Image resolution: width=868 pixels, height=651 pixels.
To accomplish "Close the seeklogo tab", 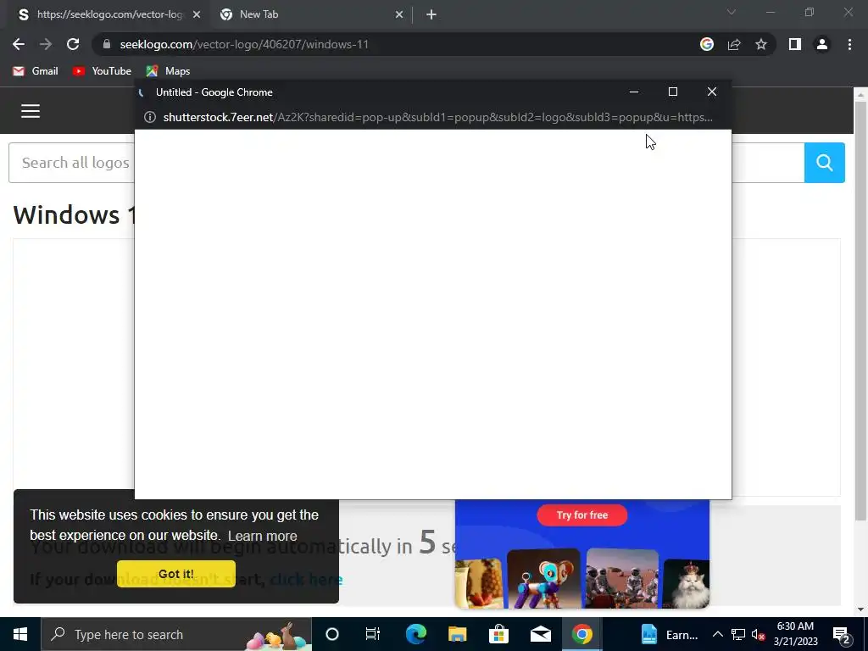I will 197,14.
